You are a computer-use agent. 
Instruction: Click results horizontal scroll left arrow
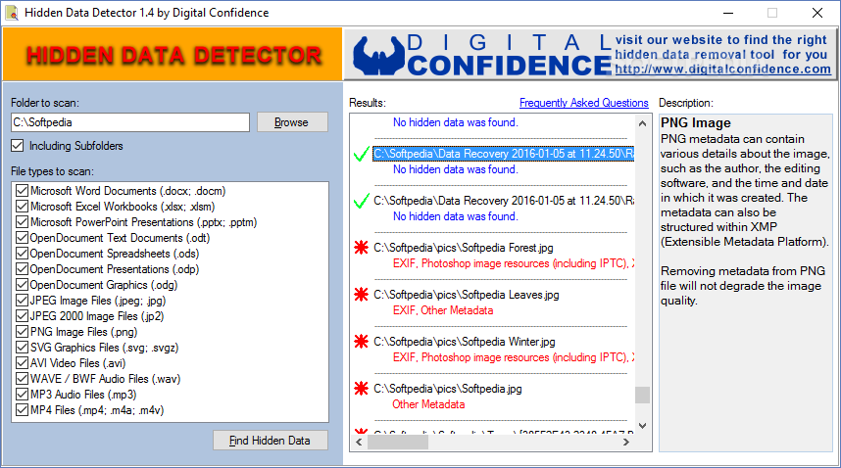point(359,443)
